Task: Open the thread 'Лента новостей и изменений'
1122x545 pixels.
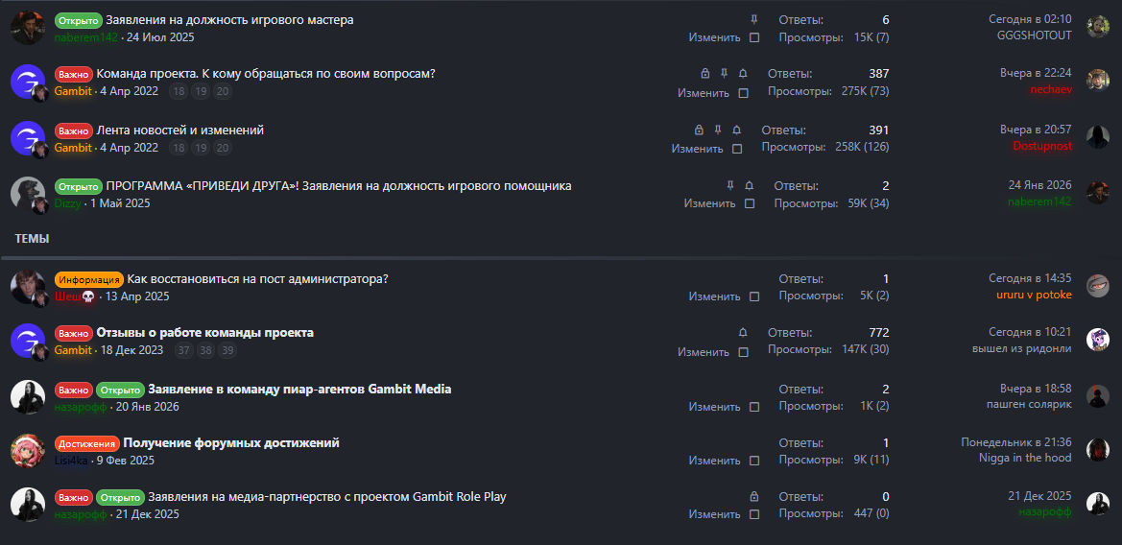Action: pyautogui.click(x=180, y=130)
